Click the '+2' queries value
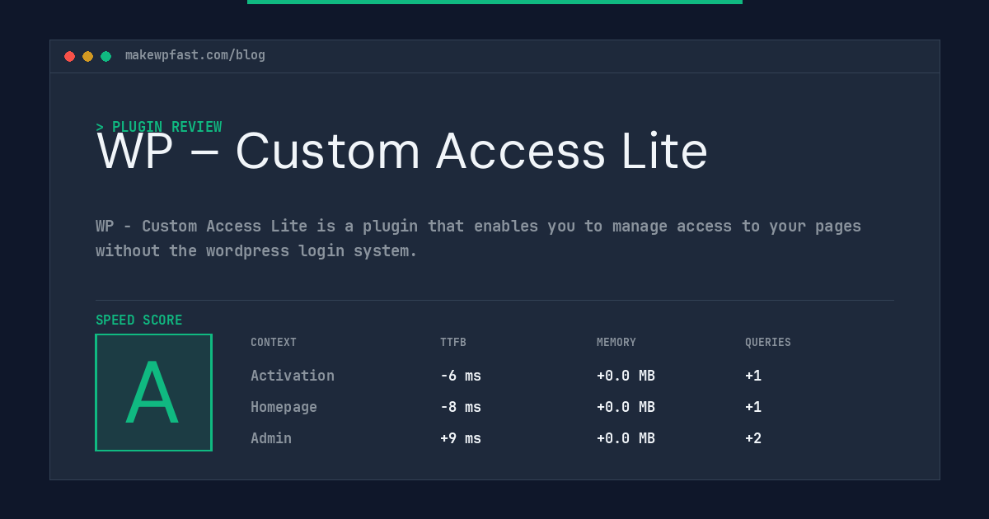Image resolution: width=989 pixels, height=519 pixels. coord(753,438)
